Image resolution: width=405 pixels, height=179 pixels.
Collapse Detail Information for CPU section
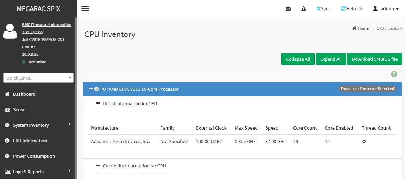click(98, 103)
